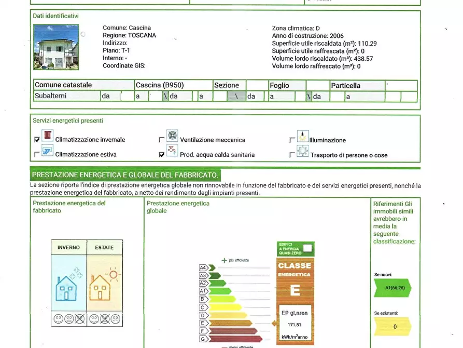The image size is (463, 348).
Task: Check the Illuminazione checkbox
Action: point(292,140)
